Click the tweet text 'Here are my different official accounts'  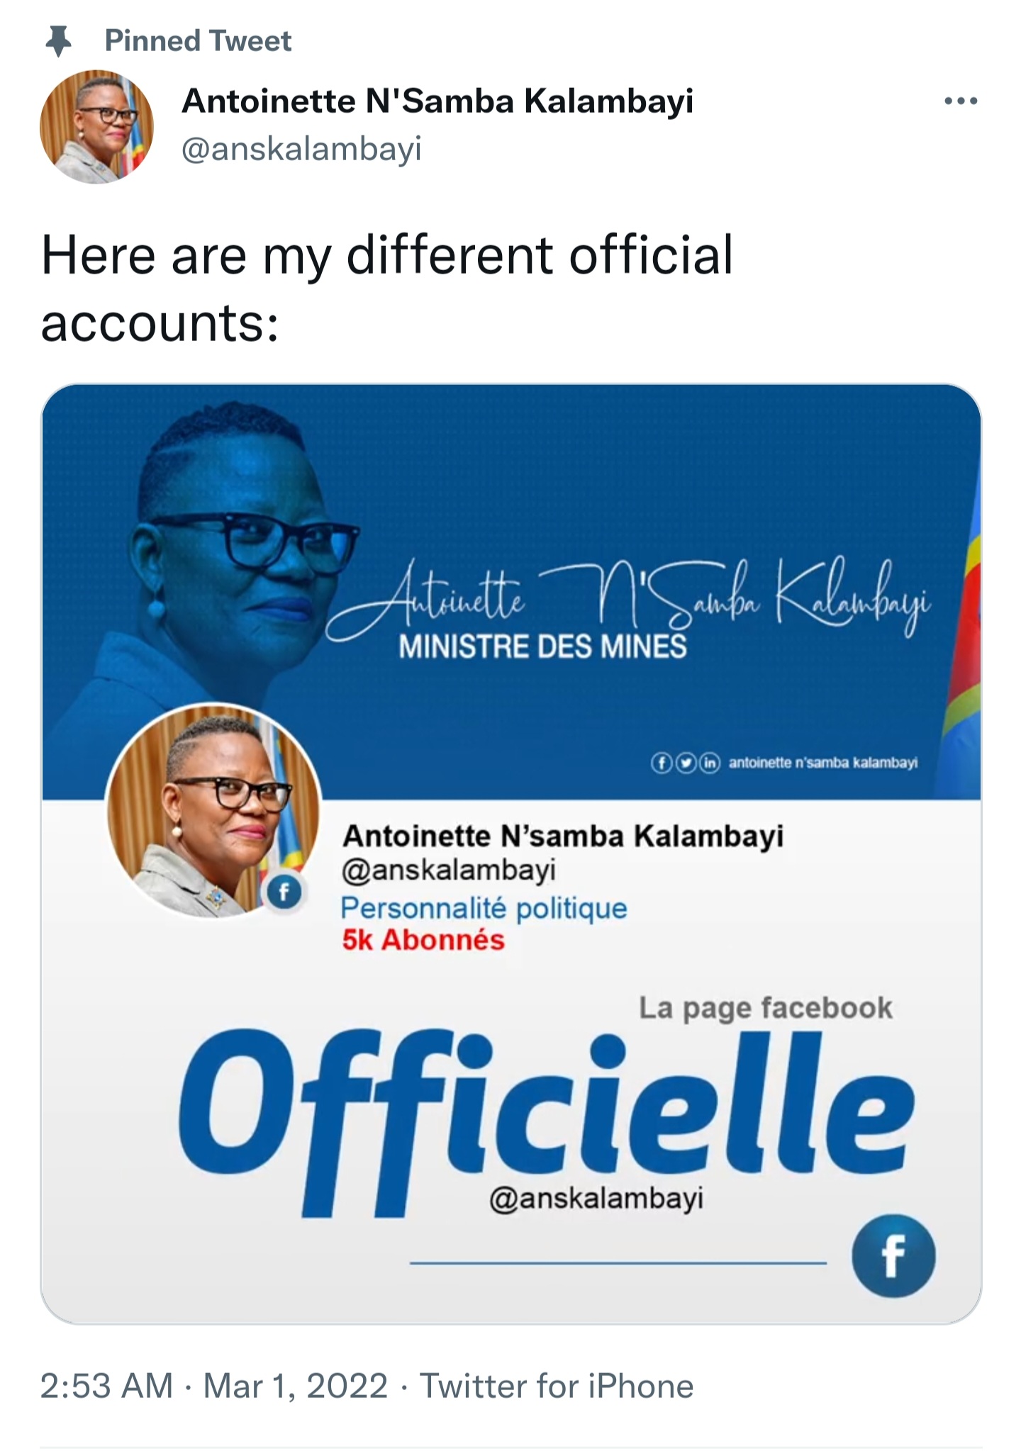(x=387, y=288)
